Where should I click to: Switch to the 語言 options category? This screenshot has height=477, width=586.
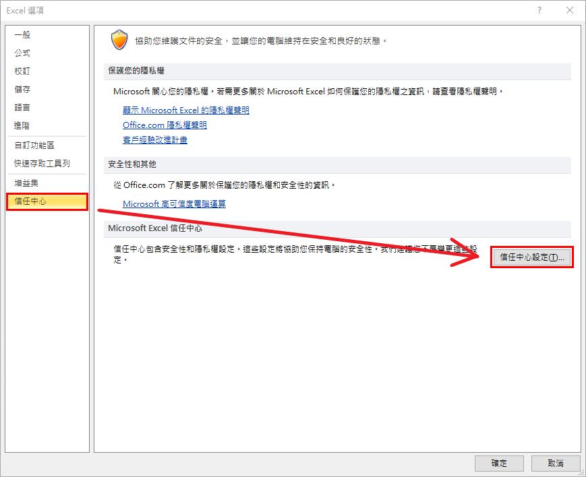[47, 108]
